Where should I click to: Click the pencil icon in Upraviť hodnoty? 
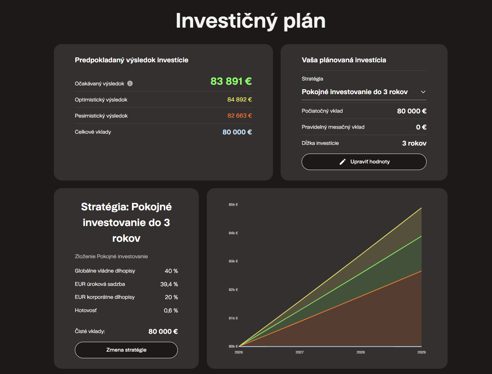[343, 162]
